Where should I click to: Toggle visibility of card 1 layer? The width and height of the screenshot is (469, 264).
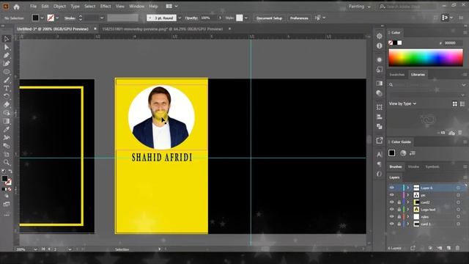[x=392, y=224]
